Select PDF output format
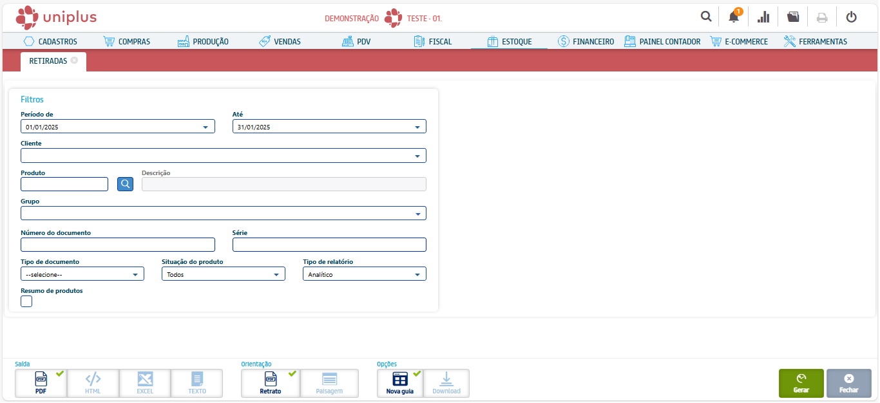The height and width of the screenshot is (403, 880). pyautogui.click(x=41, y=383)
